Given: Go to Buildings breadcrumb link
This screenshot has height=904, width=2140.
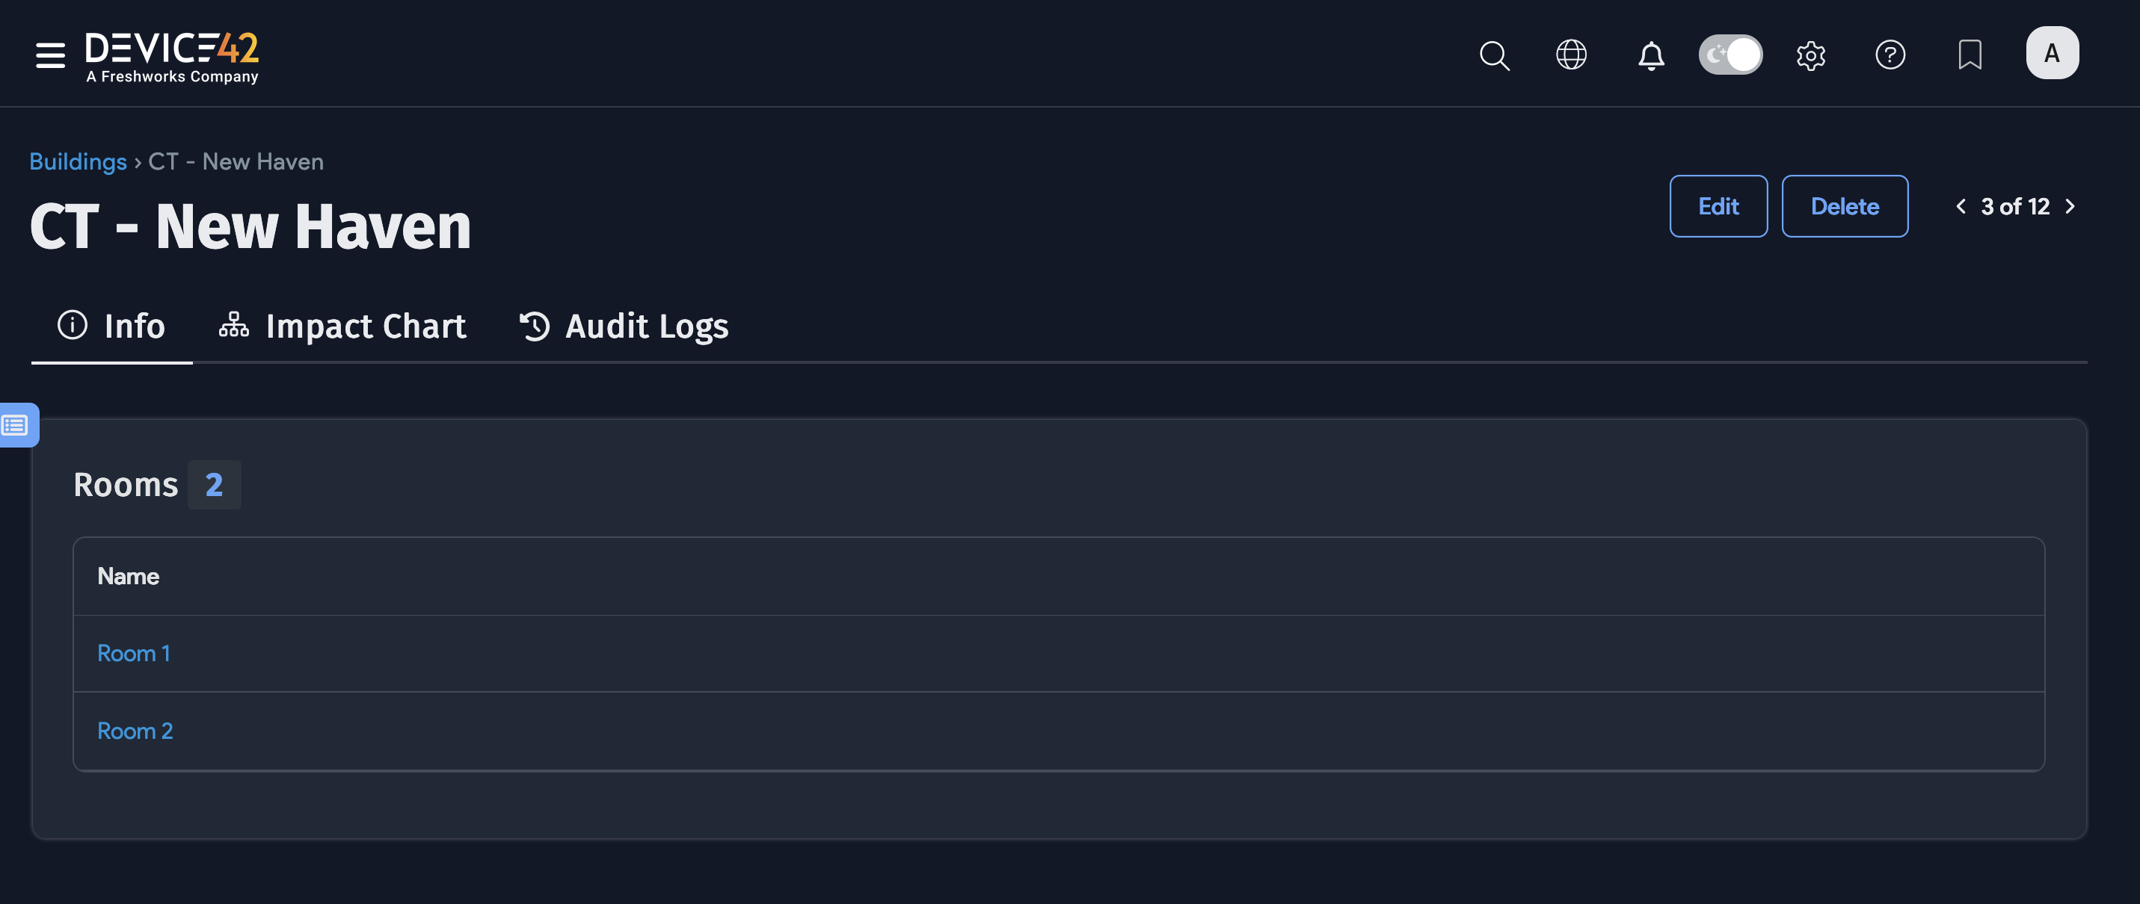Looking at the screenshot, I should point(78,162).
